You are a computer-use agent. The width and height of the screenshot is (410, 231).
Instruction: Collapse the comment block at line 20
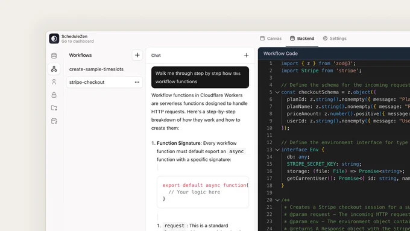tap(277, 200)
